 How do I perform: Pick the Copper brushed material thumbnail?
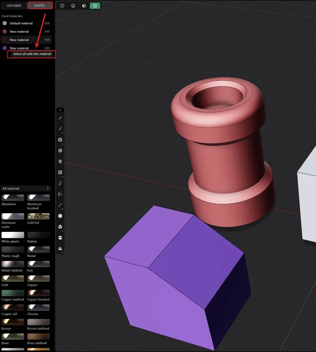click(x=39, y=293)
